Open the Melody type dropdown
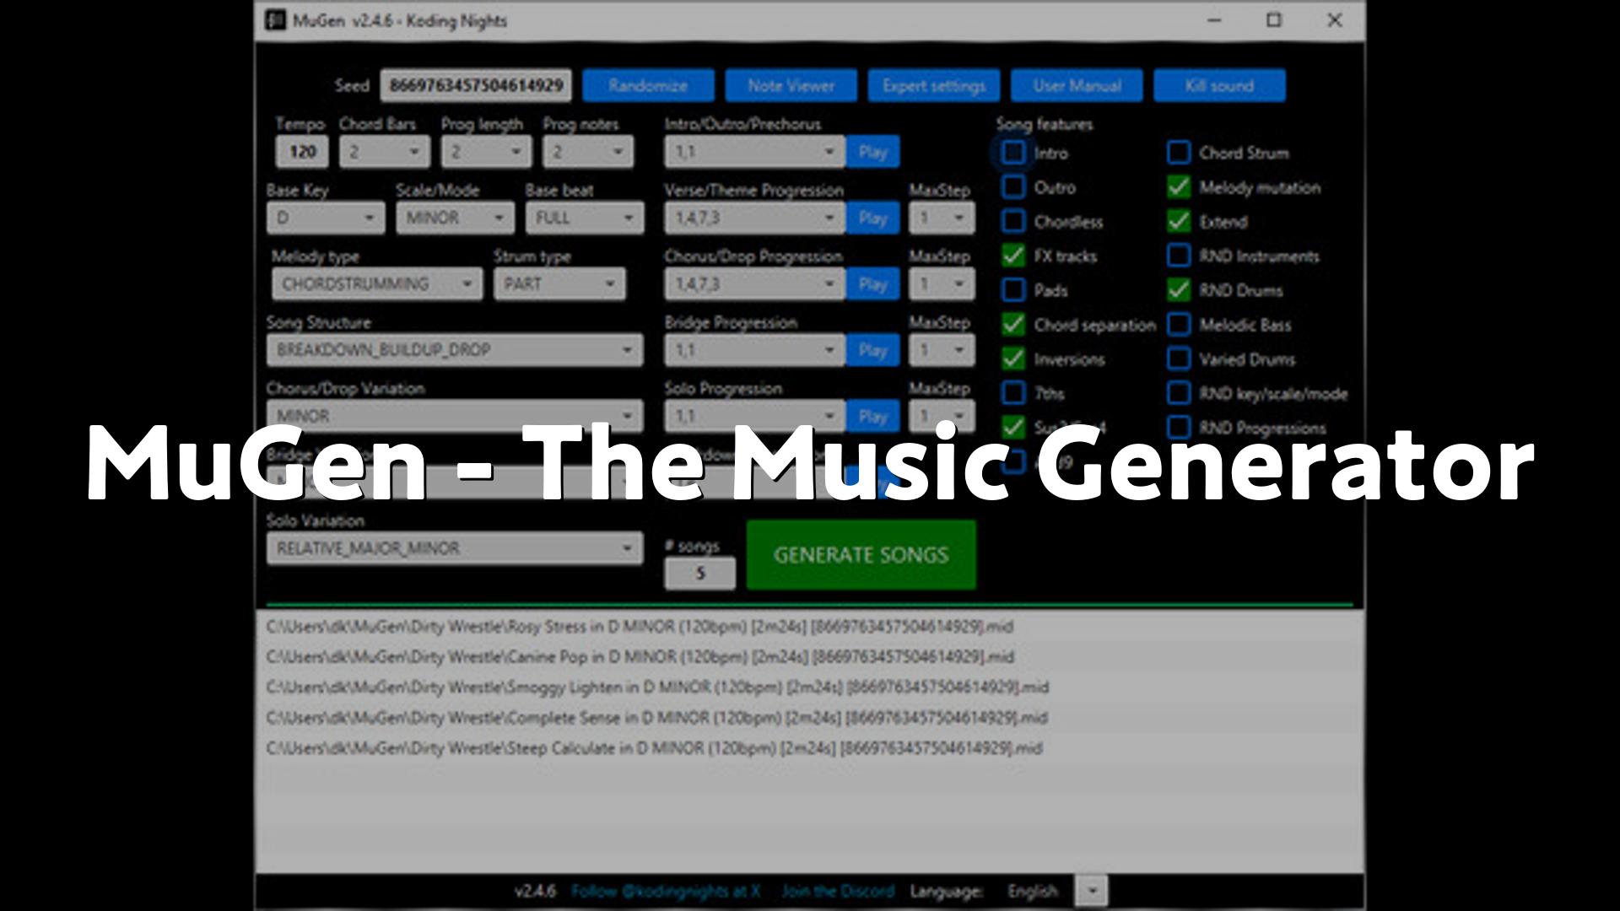1620x911 pixels. click(x=377, y=283)
